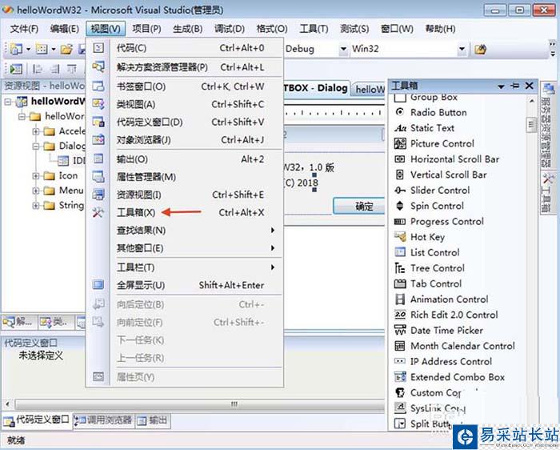
Task: Switch to 代码定义窗口 bottom tab
Action: coord(37,420)
